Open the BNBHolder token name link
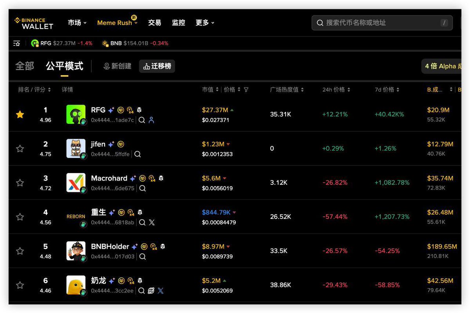 pos(110,246)
